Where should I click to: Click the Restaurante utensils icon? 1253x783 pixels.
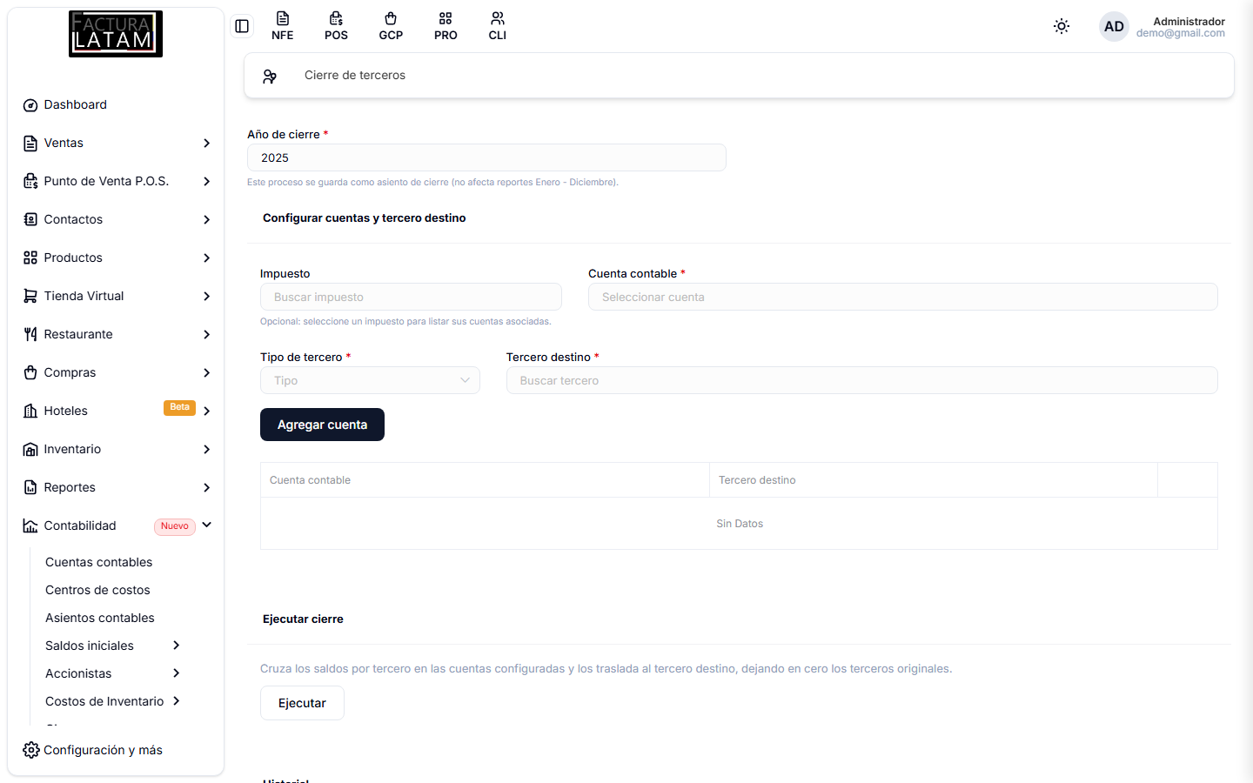click(x=30, y=335)
